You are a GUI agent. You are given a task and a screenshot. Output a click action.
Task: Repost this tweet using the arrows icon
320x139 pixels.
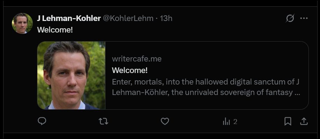pos(103,122)
